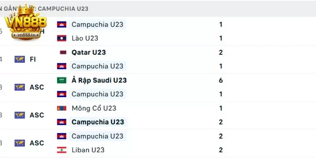316x158 pixels.
Task: Open the Lào U23 team link
Action: click(85, 38)
